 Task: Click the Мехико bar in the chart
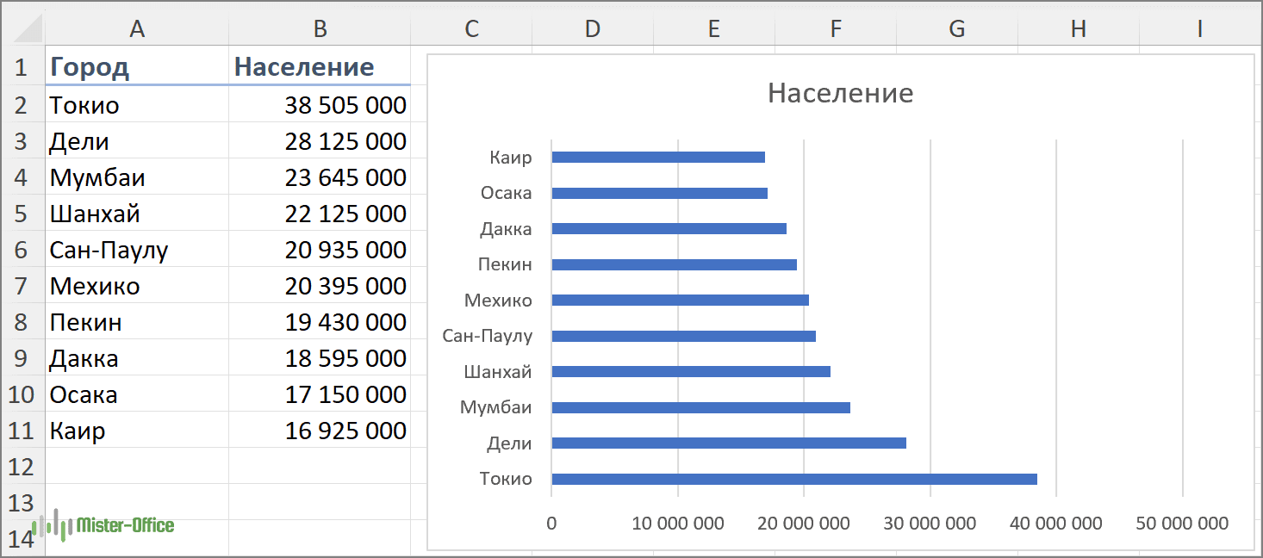680,300
